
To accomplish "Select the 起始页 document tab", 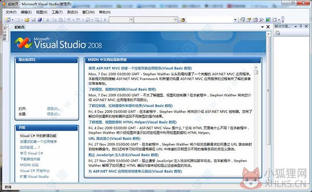I will 19,27.
